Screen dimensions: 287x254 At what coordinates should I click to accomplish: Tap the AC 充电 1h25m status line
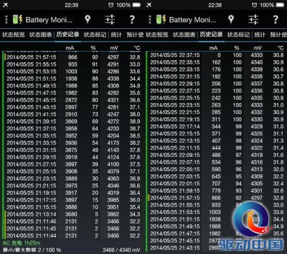click(x=21, y=243)
